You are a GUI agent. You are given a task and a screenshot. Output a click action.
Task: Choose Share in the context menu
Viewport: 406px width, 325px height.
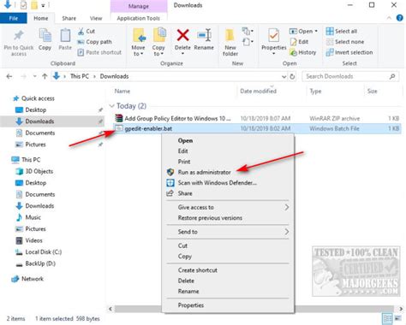tap(185, 193)
